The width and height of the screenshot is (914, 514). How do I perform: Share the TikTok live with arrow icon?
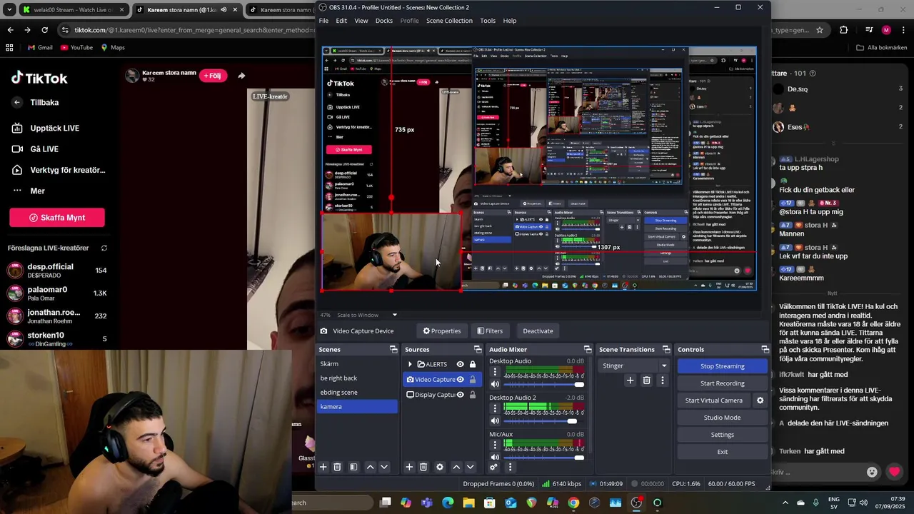(x=241, y=76)
